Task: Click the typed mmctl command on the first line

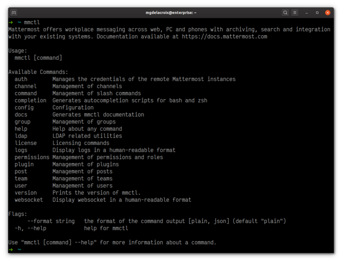Action: 32,23
